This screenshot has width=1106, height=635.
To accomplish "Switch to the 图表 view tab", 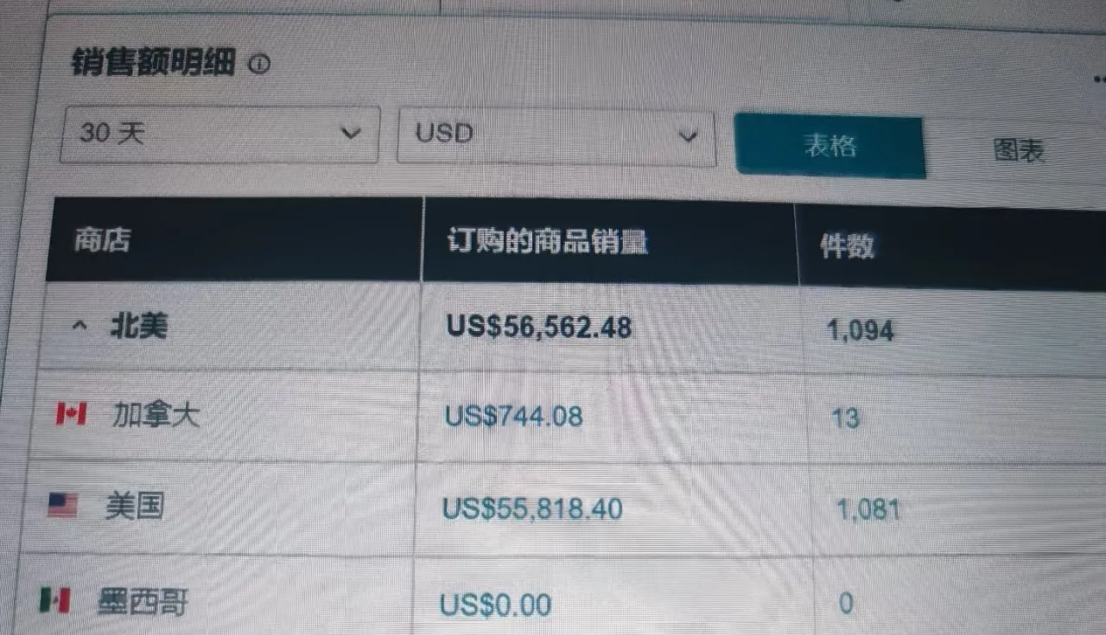I will click(x=1019, y=150).
